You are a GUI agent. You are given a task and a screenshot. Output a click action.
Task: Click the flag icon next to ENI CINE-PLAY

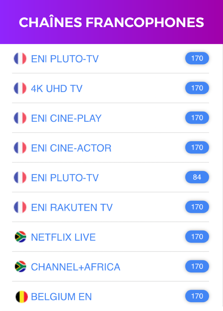pos(20,118)
